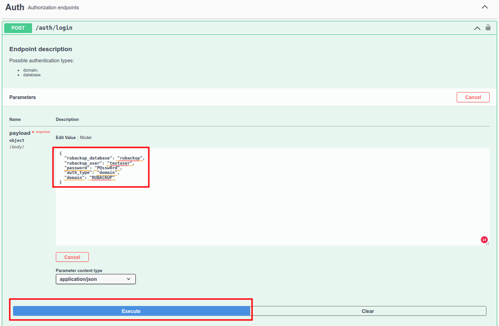Click the Auth section heading
The image size is (499, 326).
[x=15, y=7]
